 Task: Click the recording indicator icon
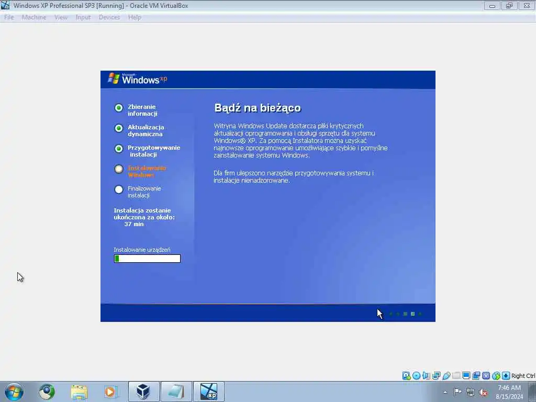(x=476, y=376)
